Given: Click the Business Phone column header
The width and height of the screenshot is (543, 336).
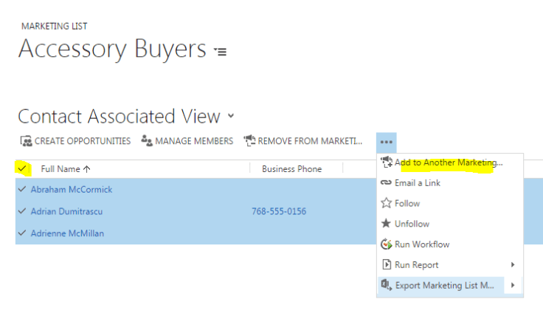Looking at the screenshot, I should [291, 169].
